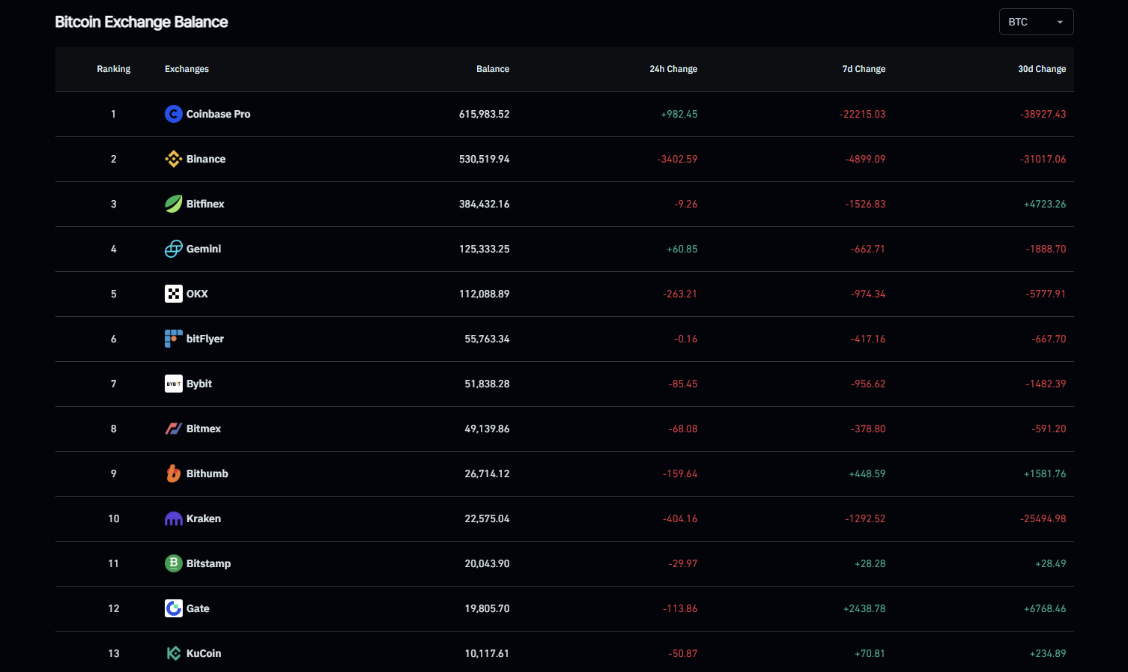Sort by 24h Change column header
1128x672 pixels.
pos(673,69)
